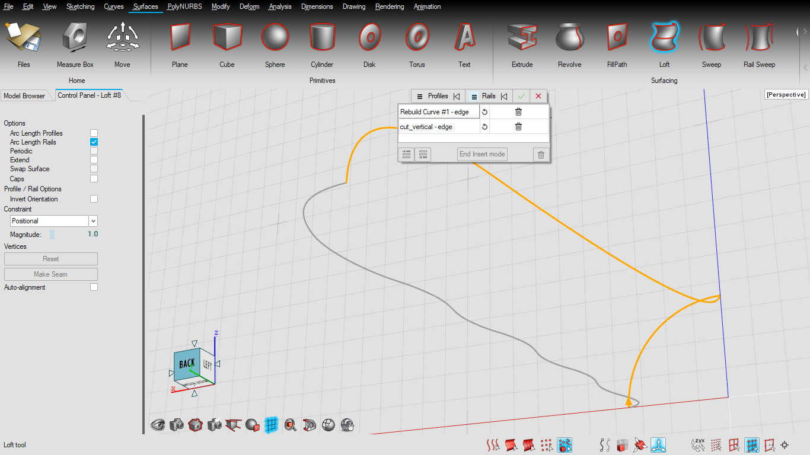Screen dimensions: 810x455
Task: Enable Arc Length Profiles option
Action: click(94, 133)
